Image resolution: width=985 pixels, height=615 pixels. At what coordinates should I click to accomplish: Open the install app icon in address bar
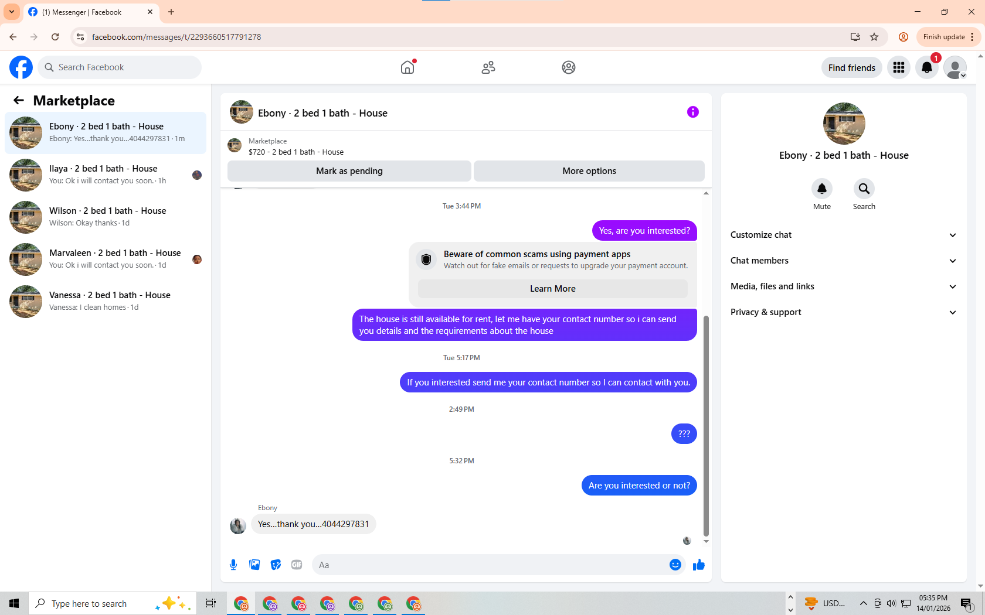[x=855, y=37]
